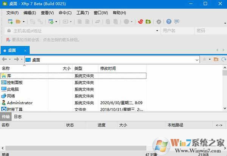Open the options gear icon

point(159,22)
